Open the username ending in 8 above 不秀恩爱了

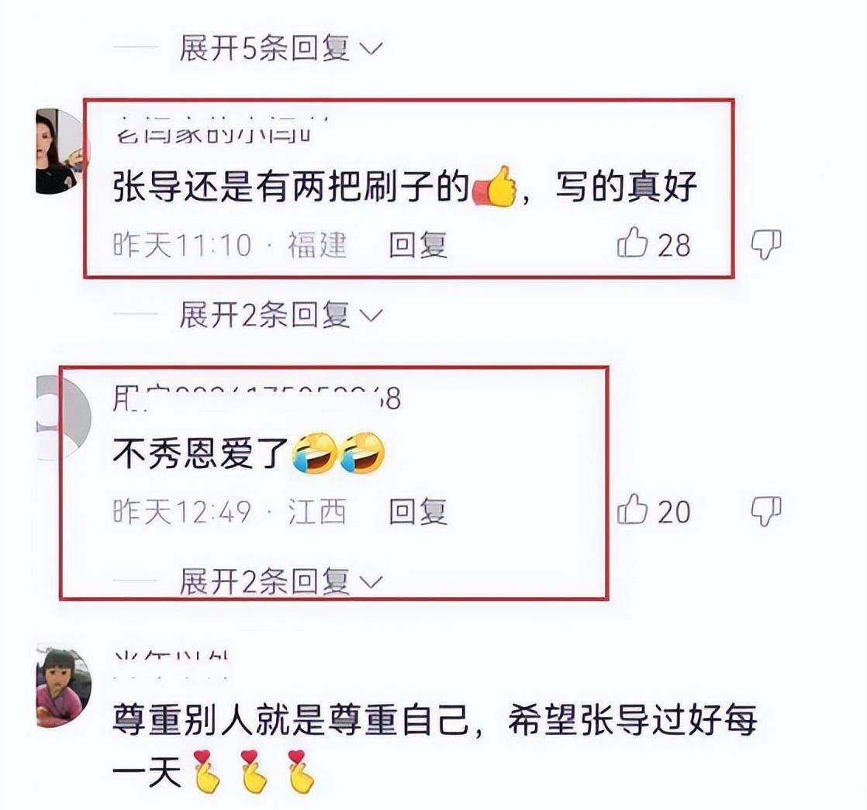tap(257, 398)
